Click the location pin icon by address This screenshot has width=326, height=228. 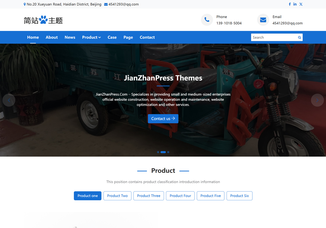(25, 5)
